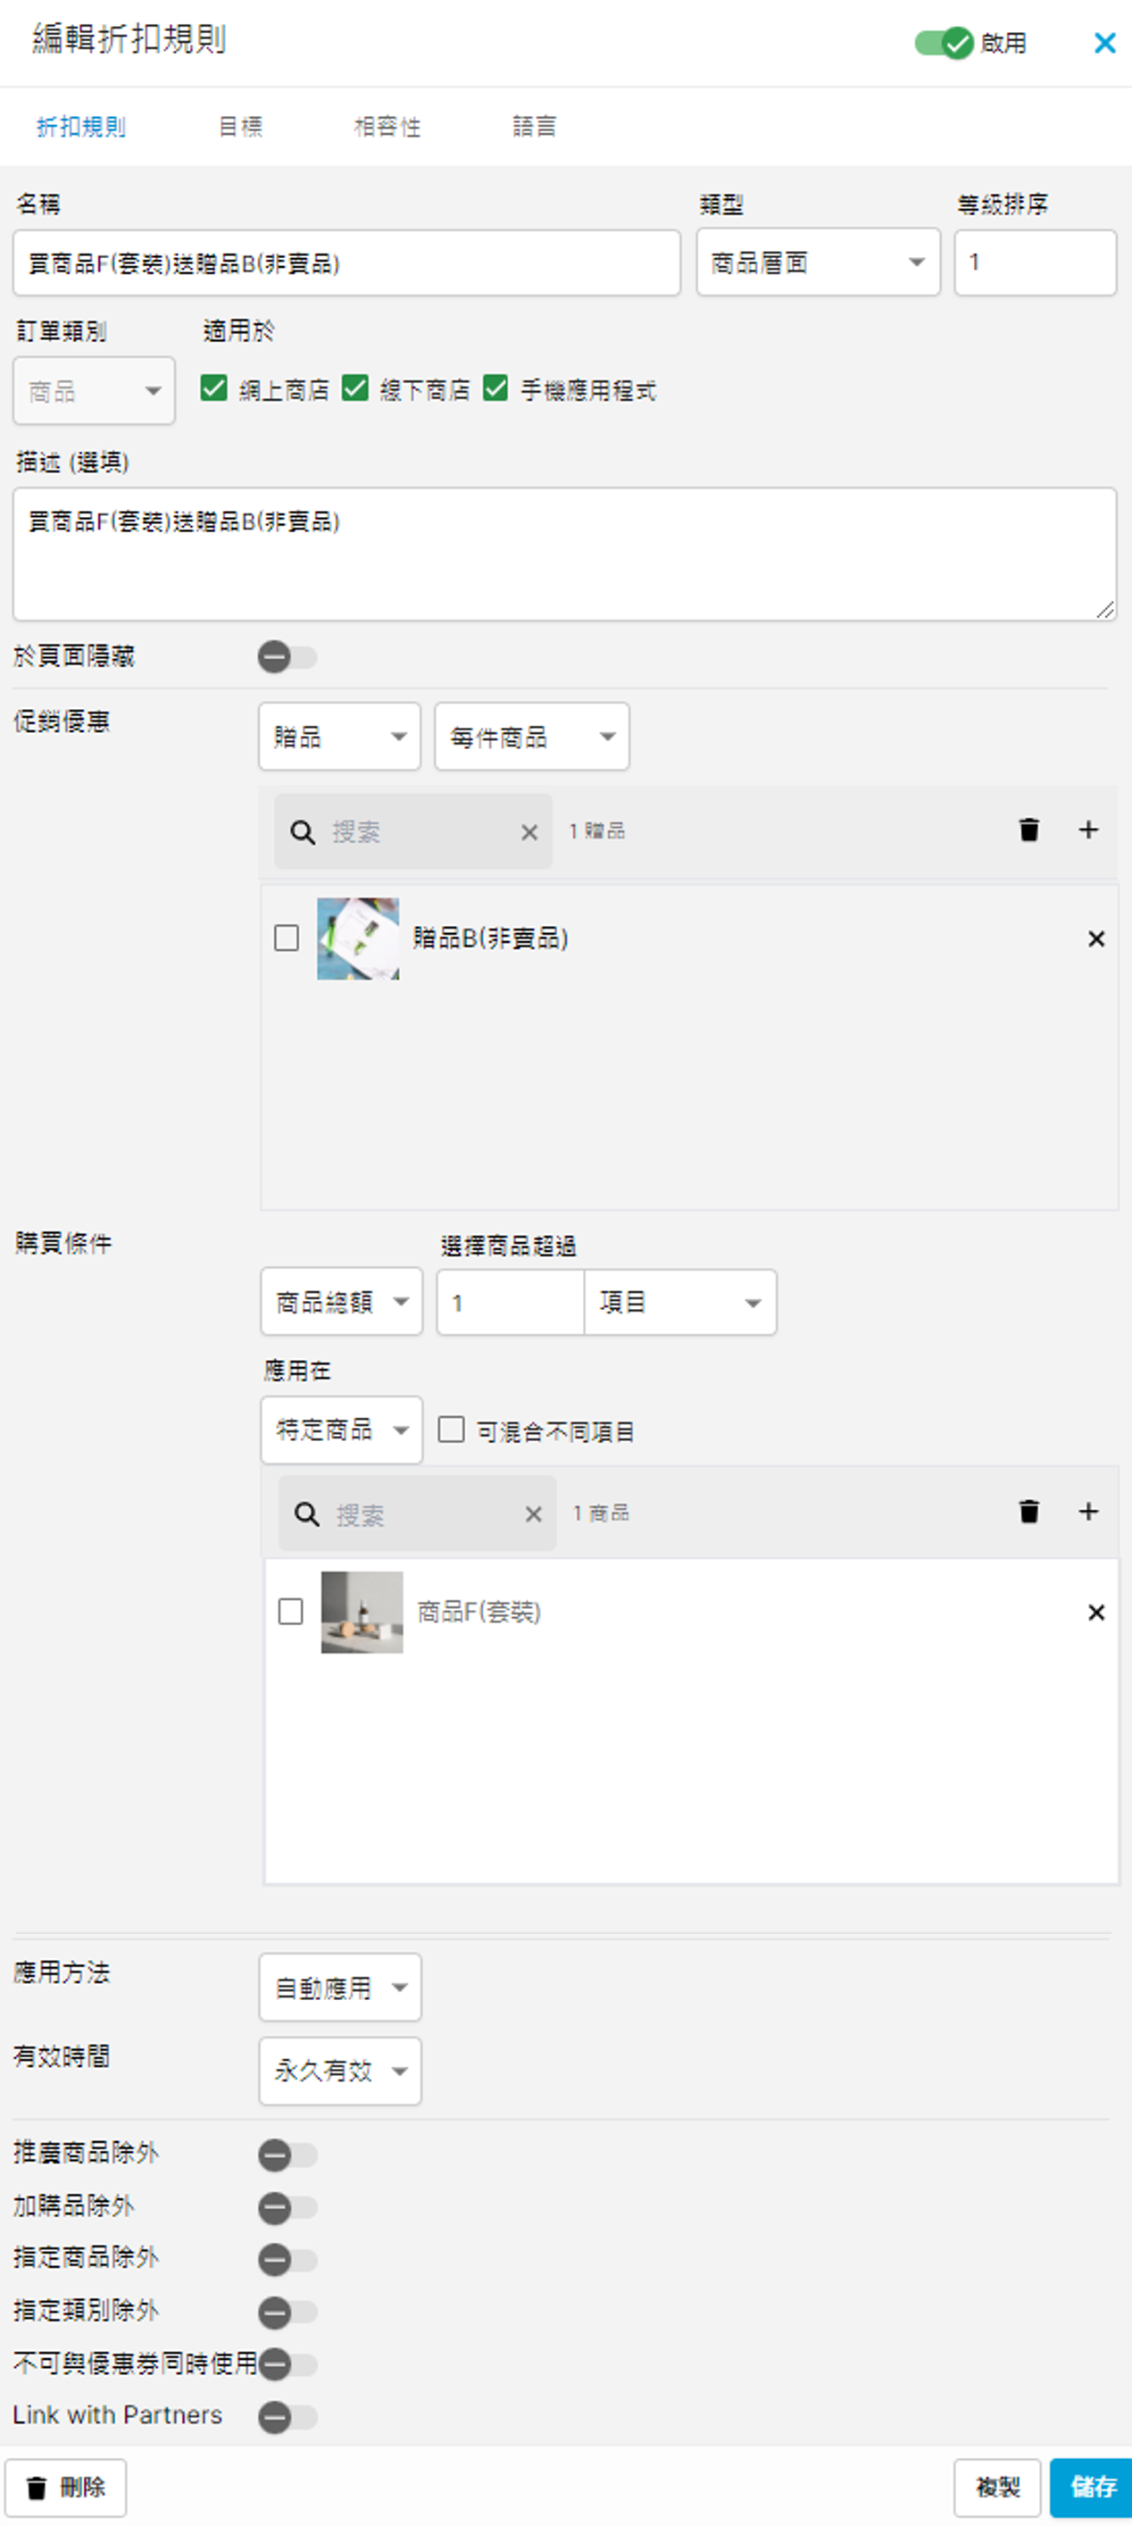Toggle the 啟用 enable switch

tap(944, 43)
